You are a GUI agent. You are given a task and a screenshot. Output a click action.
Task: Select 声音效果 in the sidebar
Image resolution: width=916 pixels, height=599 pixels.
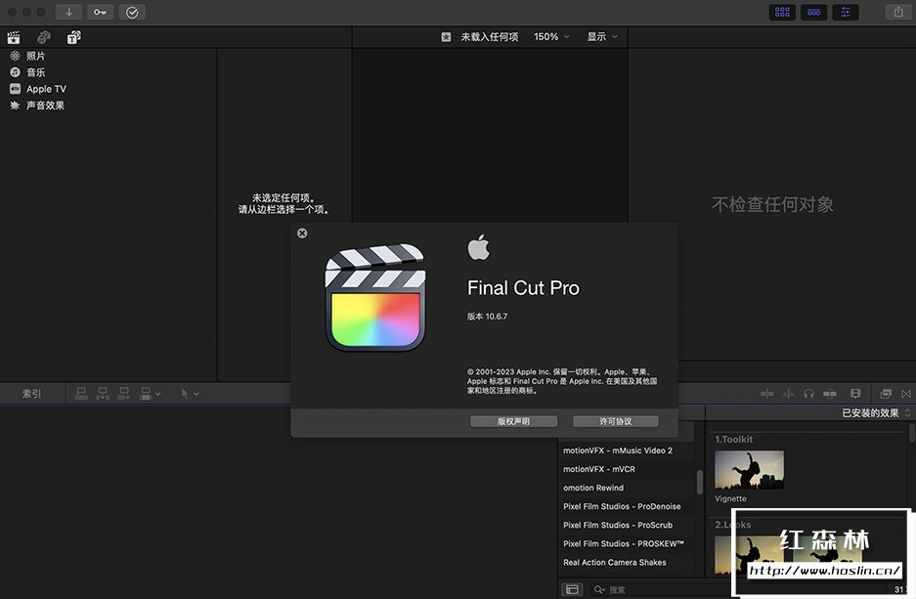(x=45, y=106)
